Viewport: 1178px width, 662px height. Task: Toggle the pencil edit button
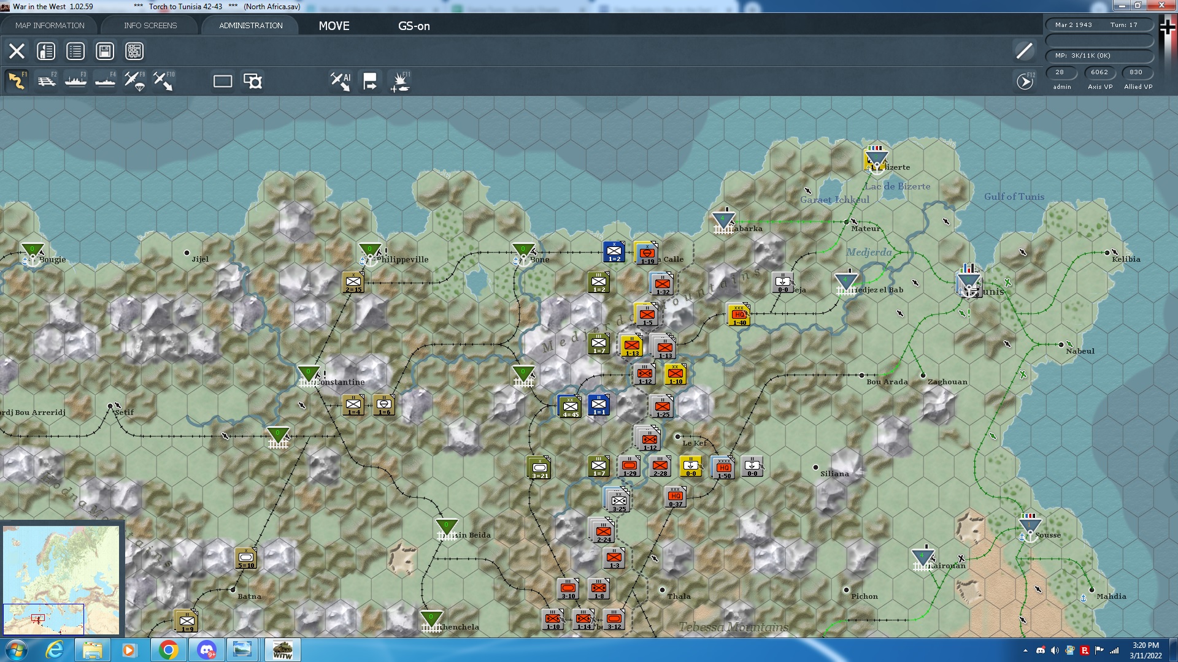pyautogui.click(x=1024, y=51)
